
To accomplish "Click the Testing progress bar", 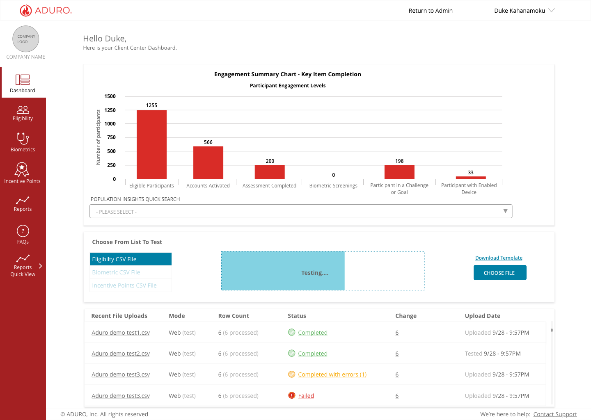I will pos(323,271).
